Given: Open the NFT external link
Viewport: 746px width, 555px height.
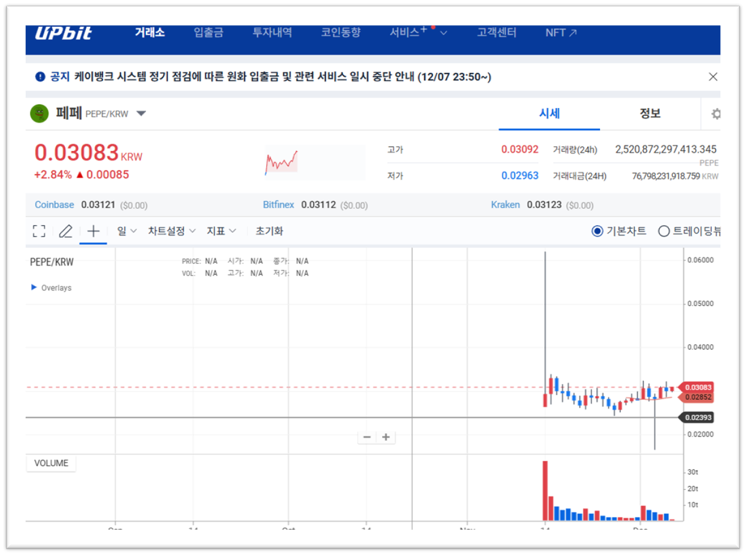Looking at the screenshot, I should pyautogui.click(x=561, y=33).
